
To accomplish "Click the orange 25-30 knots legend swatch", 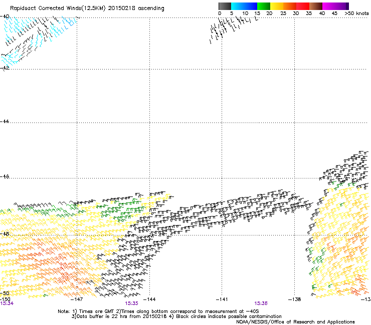I will click(290, 6).
